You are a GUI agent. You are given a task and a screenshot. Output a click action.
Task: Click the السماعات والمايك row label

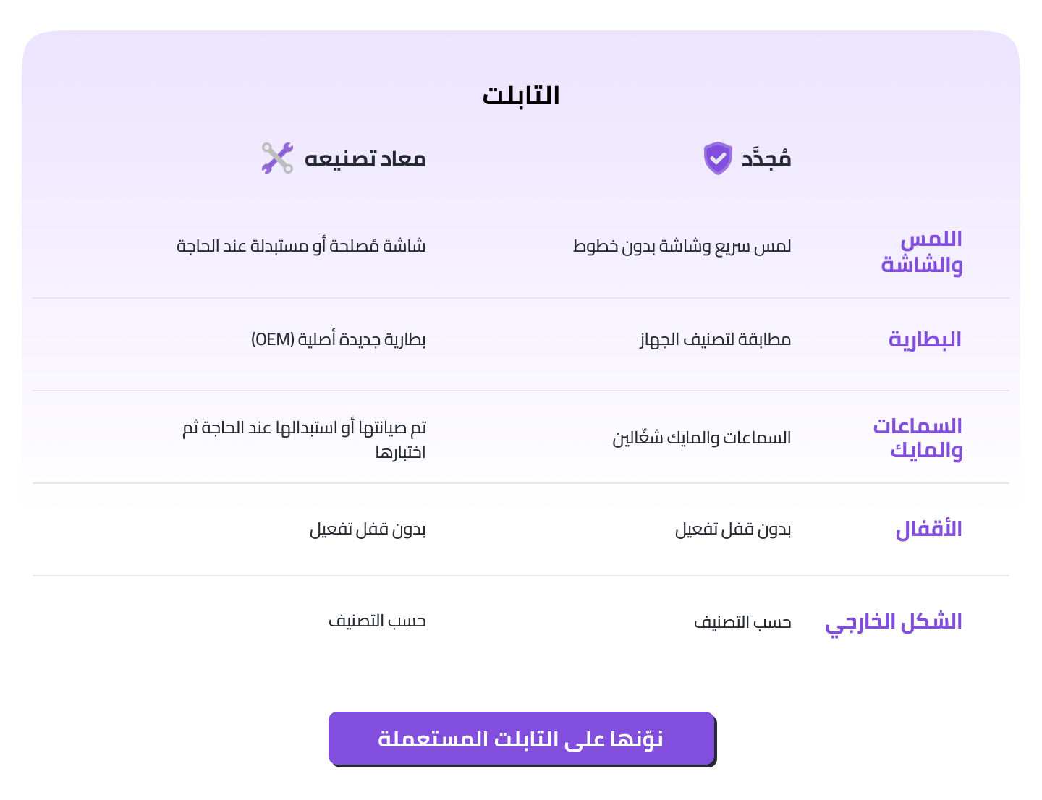918,438
